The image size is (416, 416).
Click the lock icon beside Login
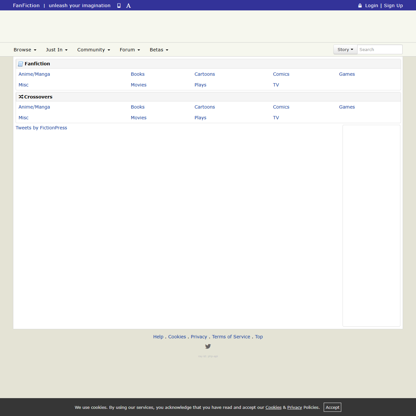360,6
